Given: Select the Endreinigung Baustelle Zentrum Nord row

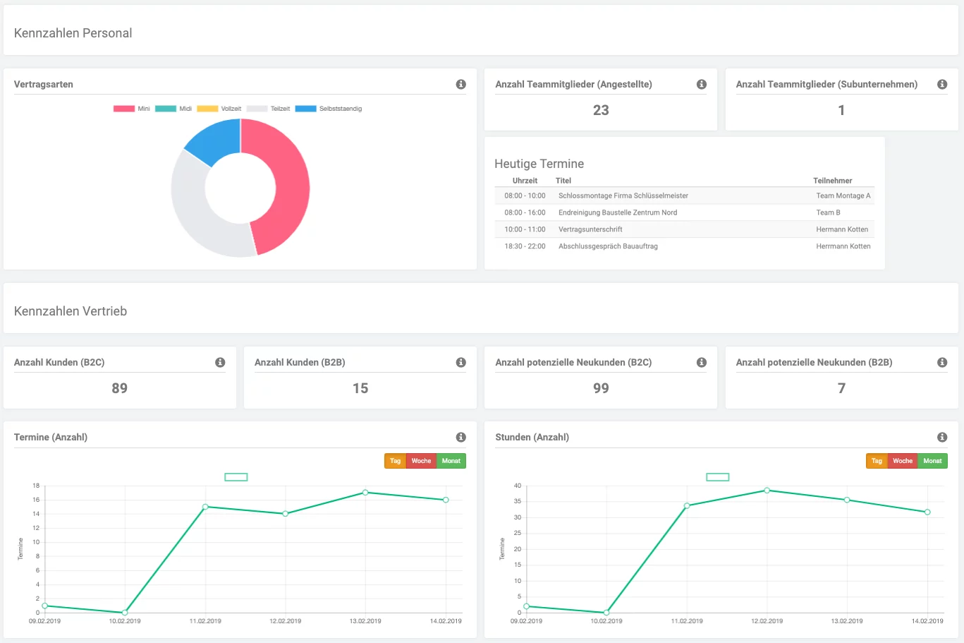Looking at the screenshot, I should [x=685, y=212].
